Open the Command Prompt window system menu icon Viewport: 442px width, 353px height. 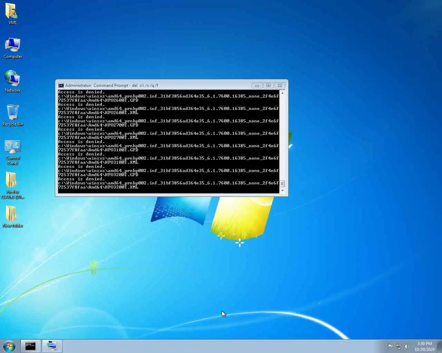(61, 85)
